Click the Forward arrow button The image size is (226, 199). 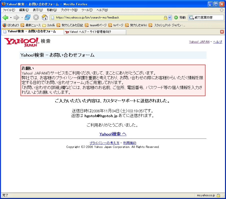[16, 18]
